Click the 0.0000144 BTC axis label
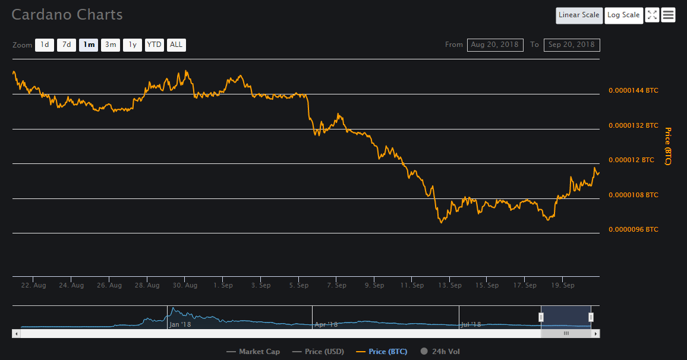Image resolution: width=687 pixels, height=360 pixels. (x=634, y=91)
